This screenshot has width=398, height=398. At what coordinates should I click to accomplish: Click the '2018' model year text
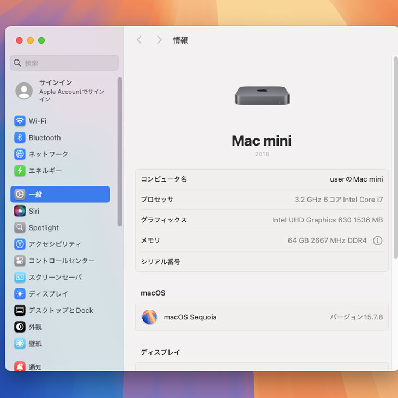[x=262, y=154]
